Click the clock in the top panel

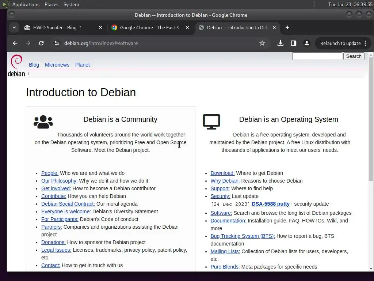[350, 4]
